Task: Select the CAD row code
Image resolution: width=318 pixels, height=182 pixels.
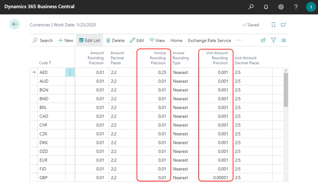Action: click(44, 116)
